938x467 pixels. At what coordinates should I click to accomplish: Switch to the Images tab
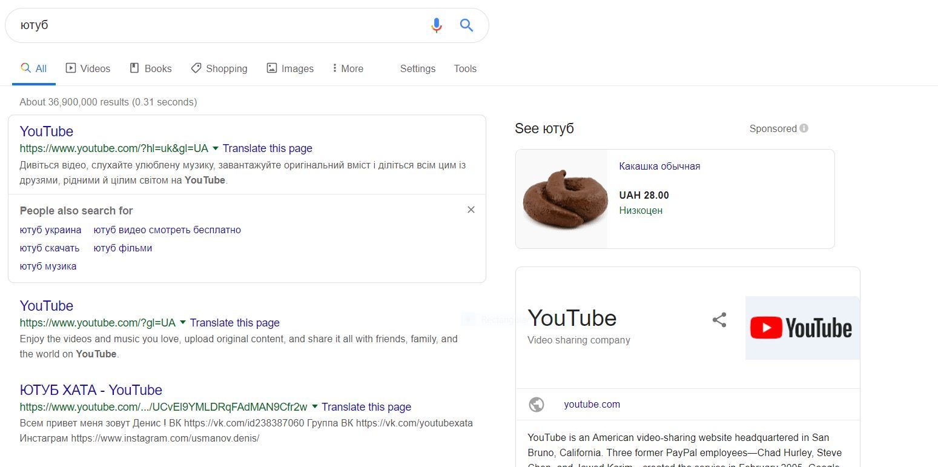pos(290,68)
